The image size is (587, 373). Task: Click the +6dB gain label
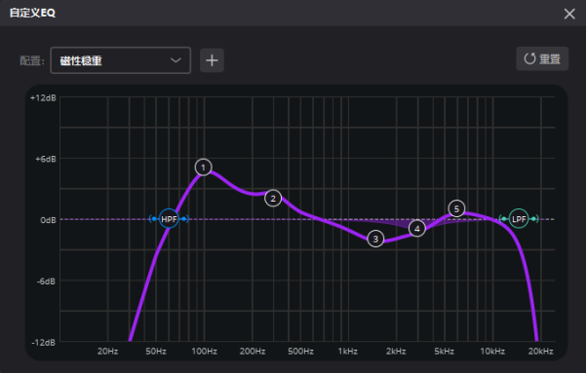(x=46, y=159)
